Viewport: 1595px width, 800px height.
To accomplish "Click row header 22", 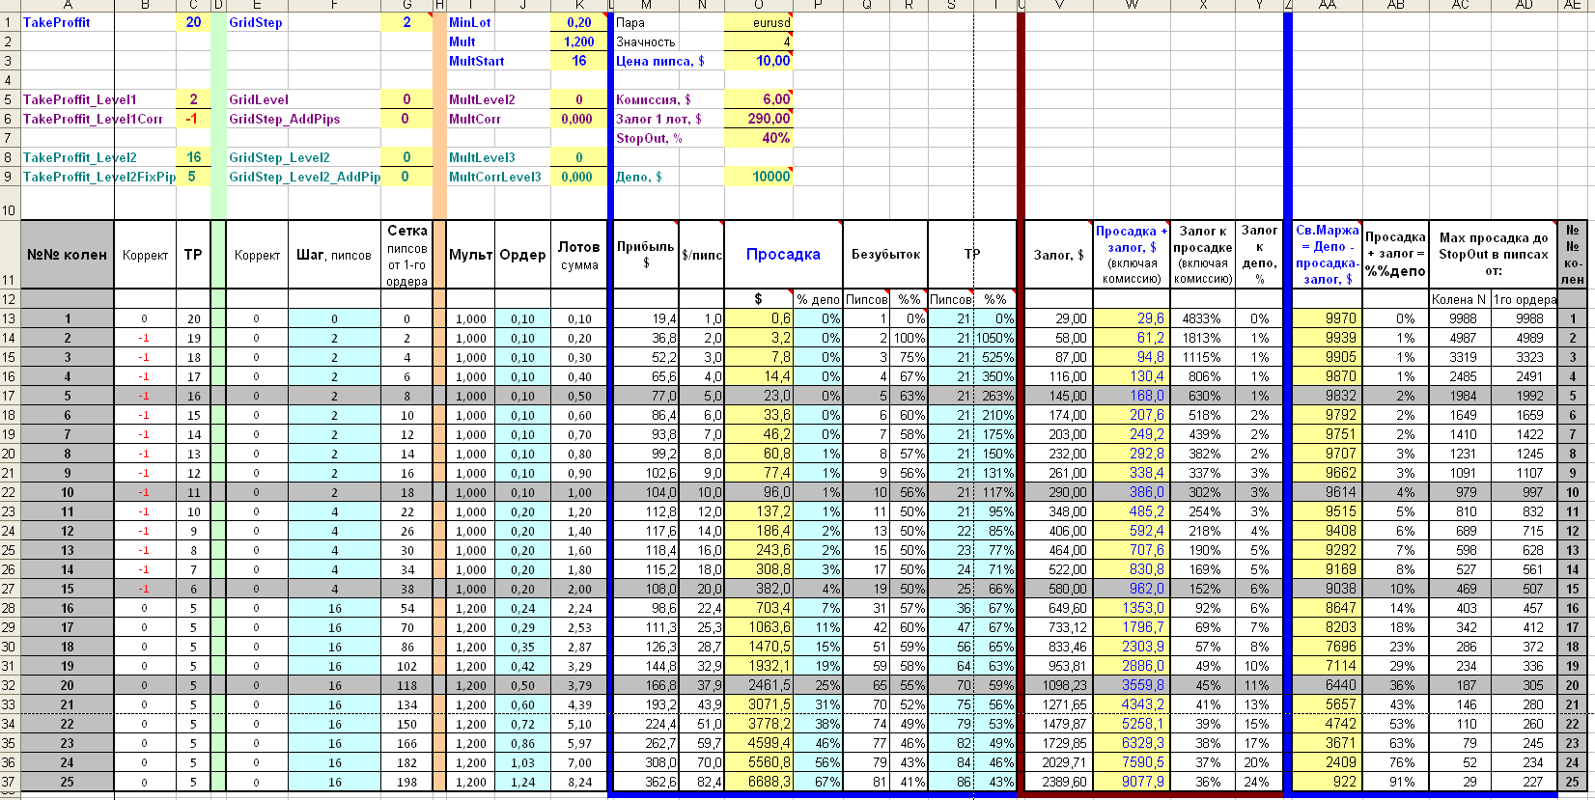I will click(9, 492).
